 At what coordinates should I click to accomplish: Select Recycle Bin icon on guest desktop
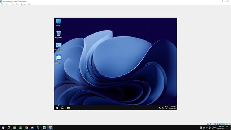pyautogui.click(x=58, y=35)
